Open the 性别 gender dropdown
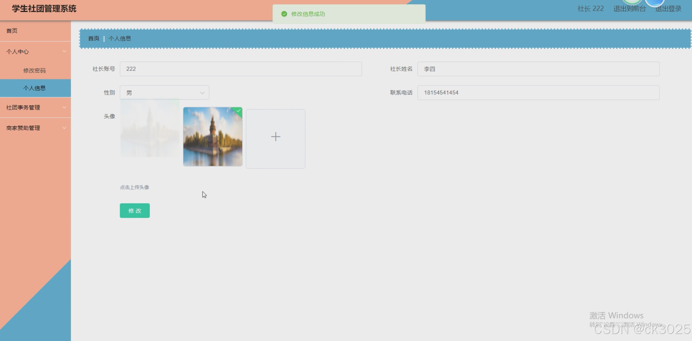 (164, 93)
